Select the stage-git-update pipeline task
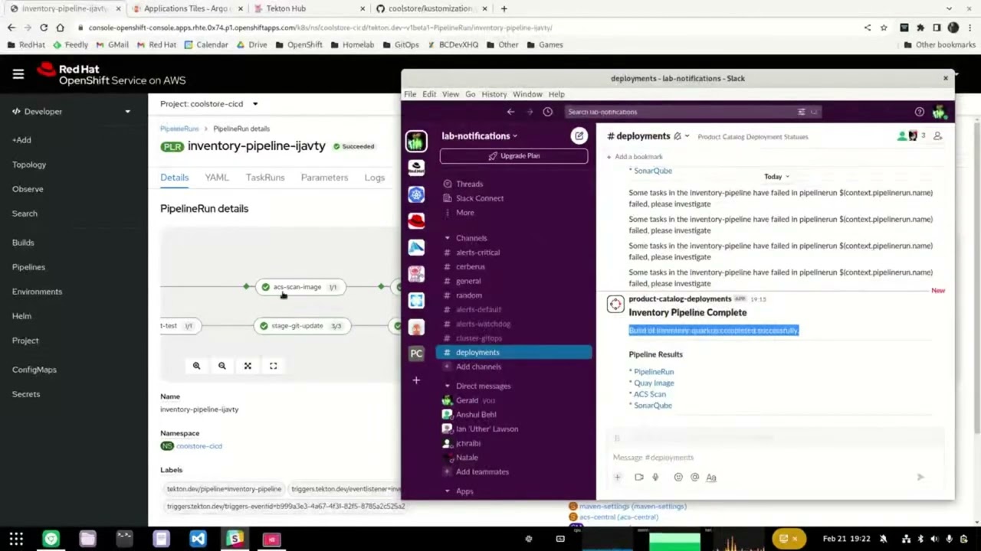Viewport: 981px width, 551px height. (x=300, y=326)
